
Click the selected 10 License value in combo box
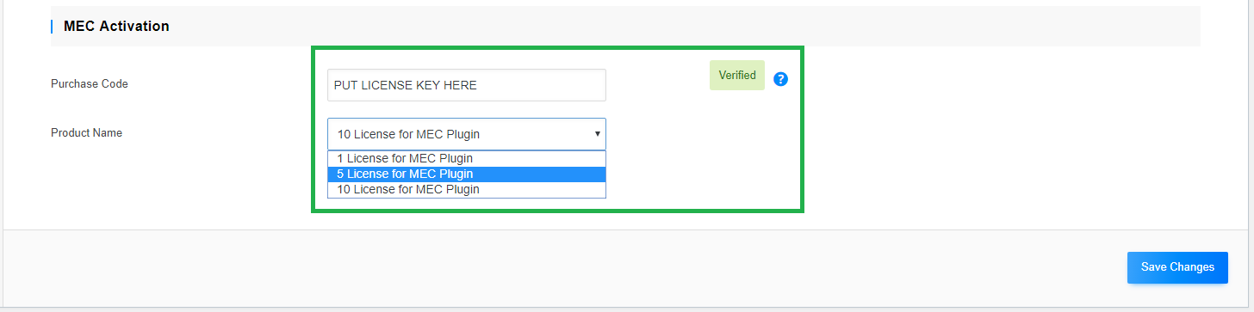(x=408, y=134)
